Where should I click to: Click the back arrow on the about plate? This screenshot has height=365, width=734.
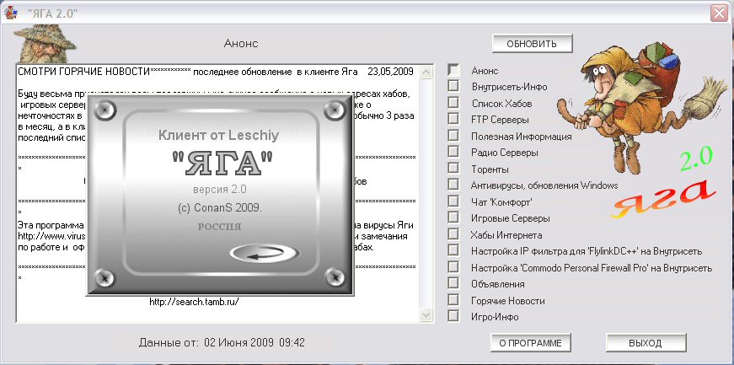tap(265, 254)
